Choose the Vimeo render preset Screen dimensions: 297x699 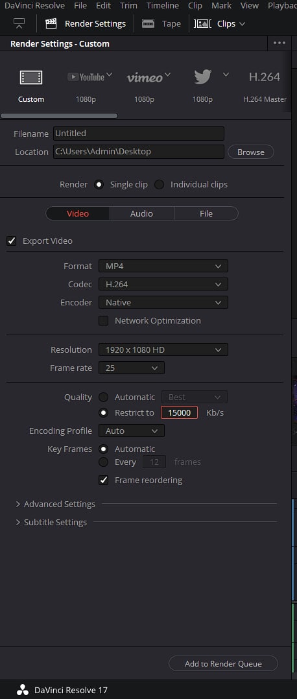(145, 78)
